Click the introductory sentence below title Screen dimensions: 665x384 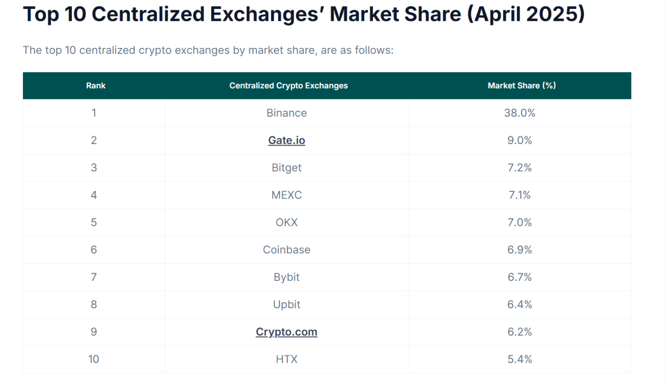[x=208, y=50]
